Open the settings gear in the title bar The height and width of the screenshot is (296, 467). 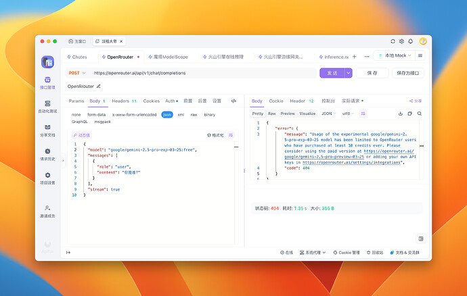click(x=401, y=41)
